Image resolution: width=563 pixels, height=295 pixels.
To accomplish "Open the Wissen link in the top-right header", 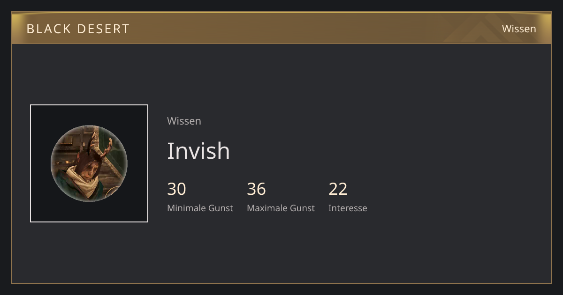I will [519, 29].
